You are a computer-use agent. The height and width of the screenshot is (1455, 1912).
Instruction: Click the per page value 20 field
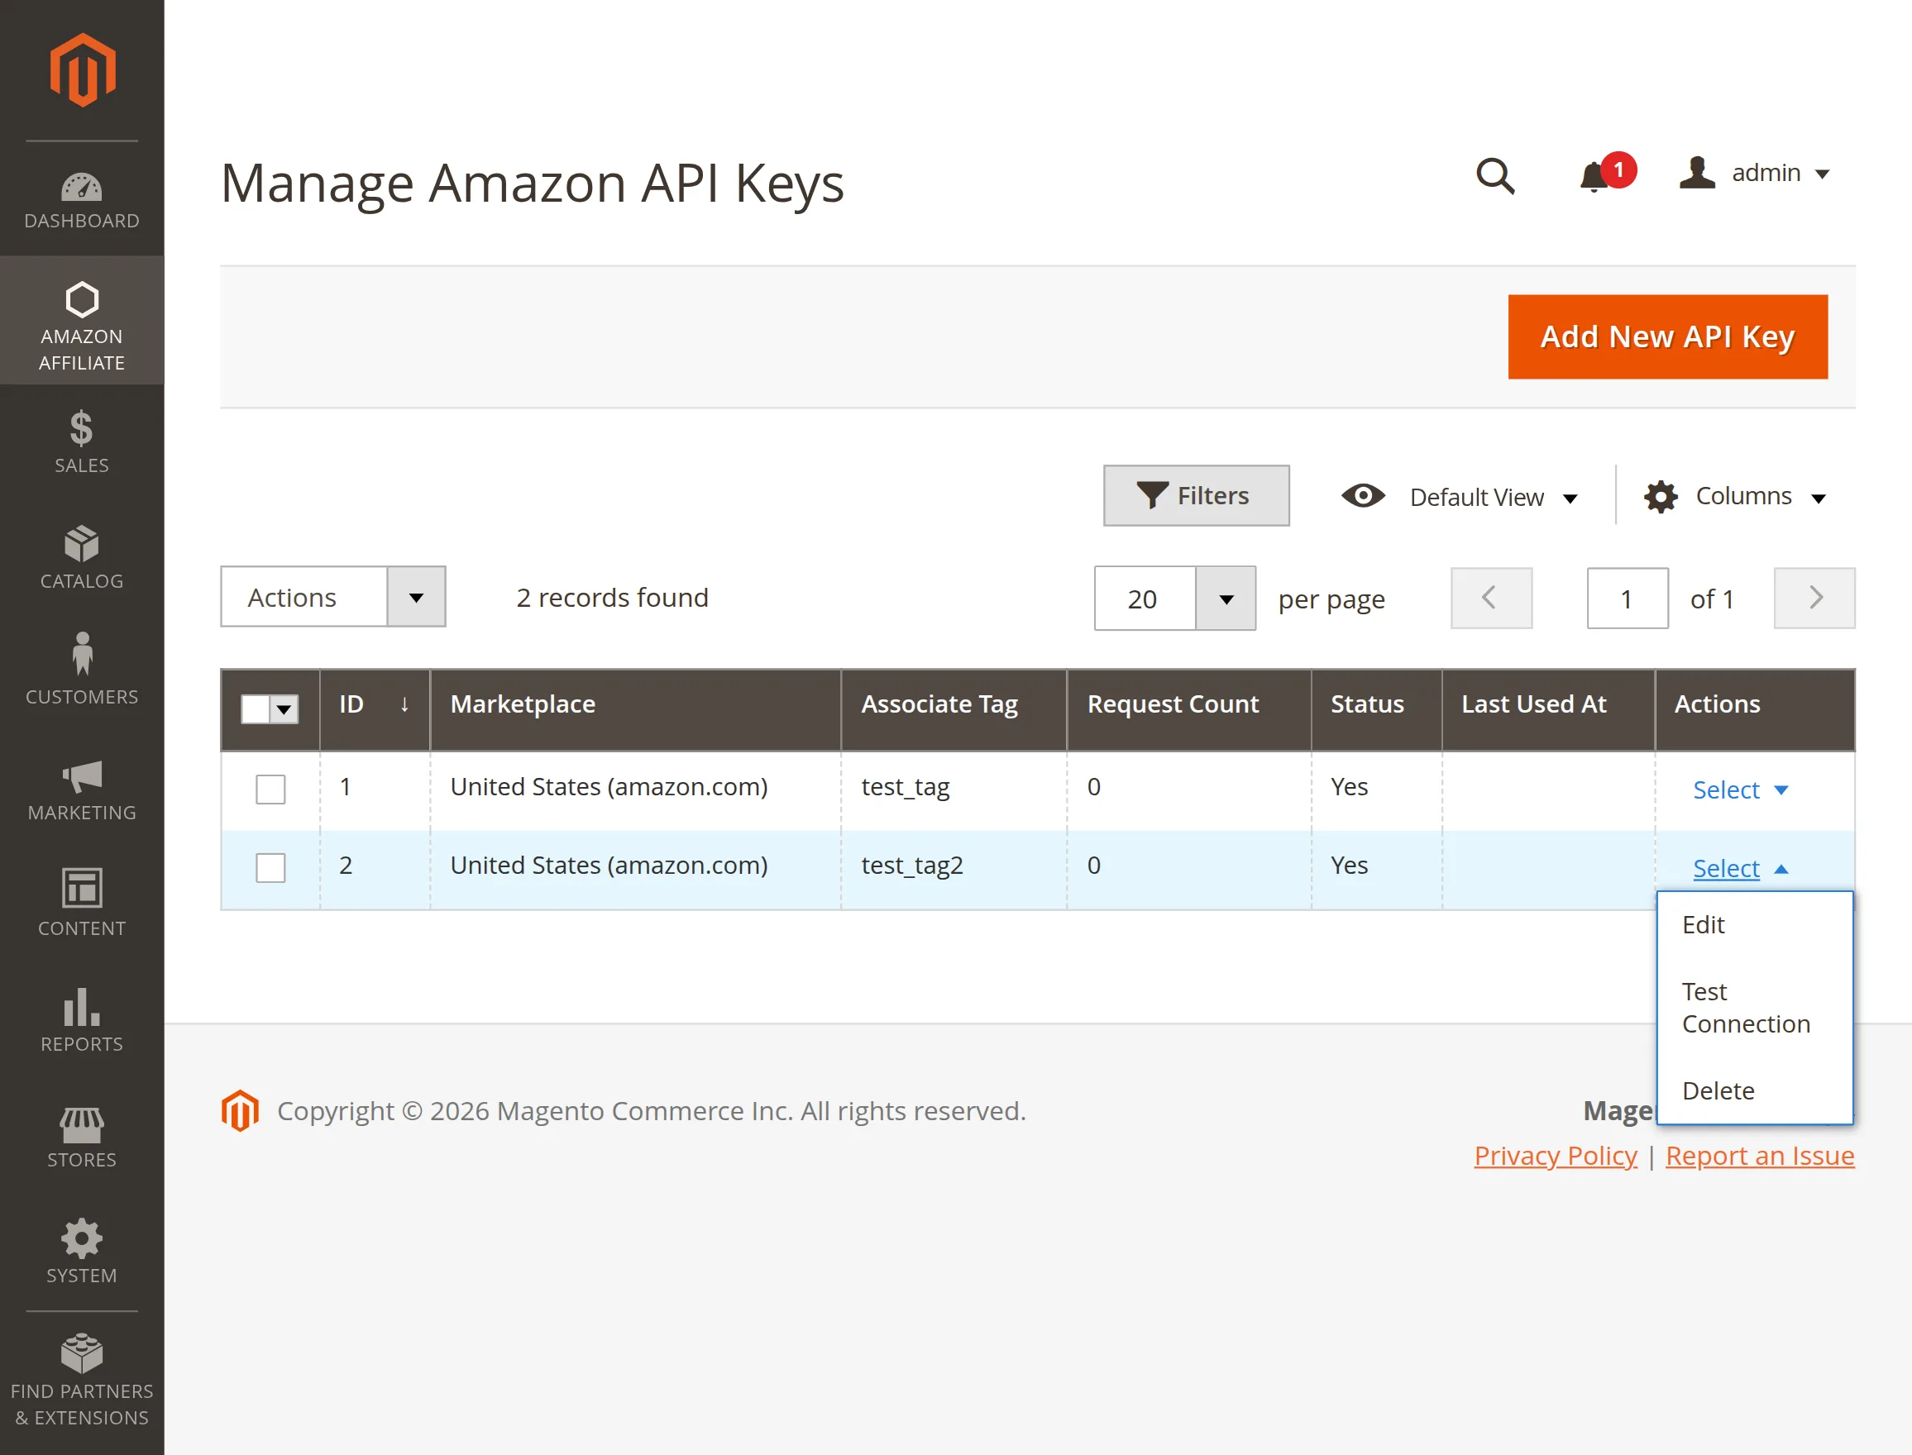(1145, 599)
